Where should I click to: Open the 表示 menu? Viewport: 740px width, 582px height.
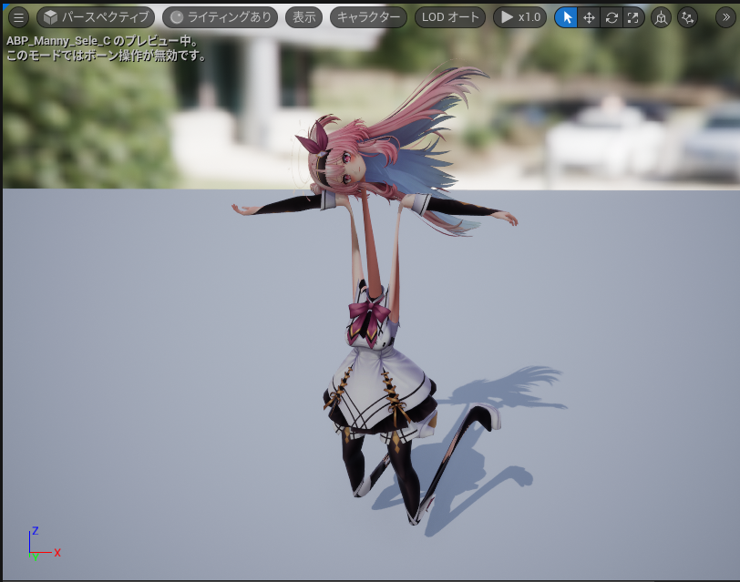(x=304, y=17)
